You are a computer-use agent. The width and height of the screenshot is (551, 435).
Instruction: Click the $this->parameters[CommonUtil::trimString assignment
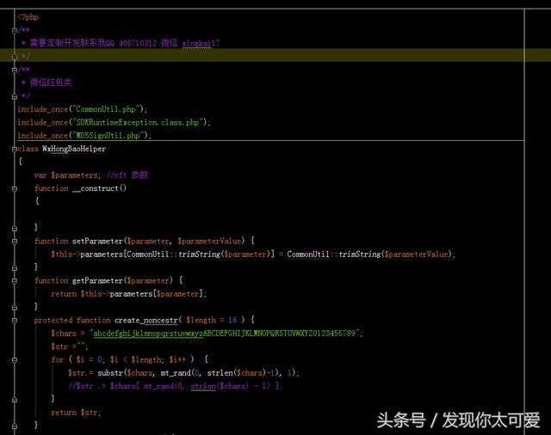[x=253, y=254]
